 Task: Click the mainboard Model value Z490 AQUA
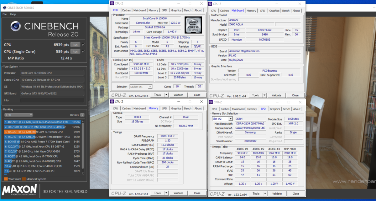pyautogui.click(x=251, y=24)
